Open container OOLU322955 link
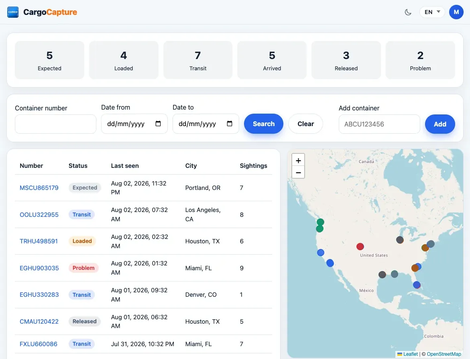 [x=39, y=215]
